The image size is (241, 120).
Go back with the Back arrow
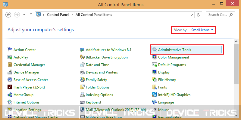pyautogui.click(x=8, y=15)
